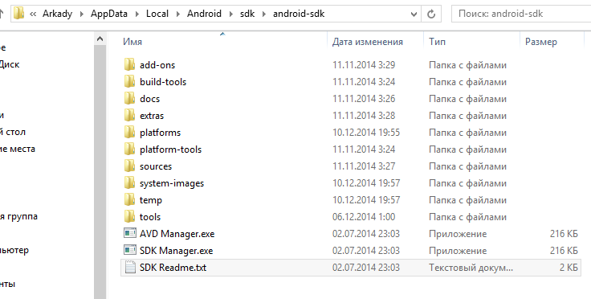
Task: Select the platforms folder name
Action: click(160, 133)
